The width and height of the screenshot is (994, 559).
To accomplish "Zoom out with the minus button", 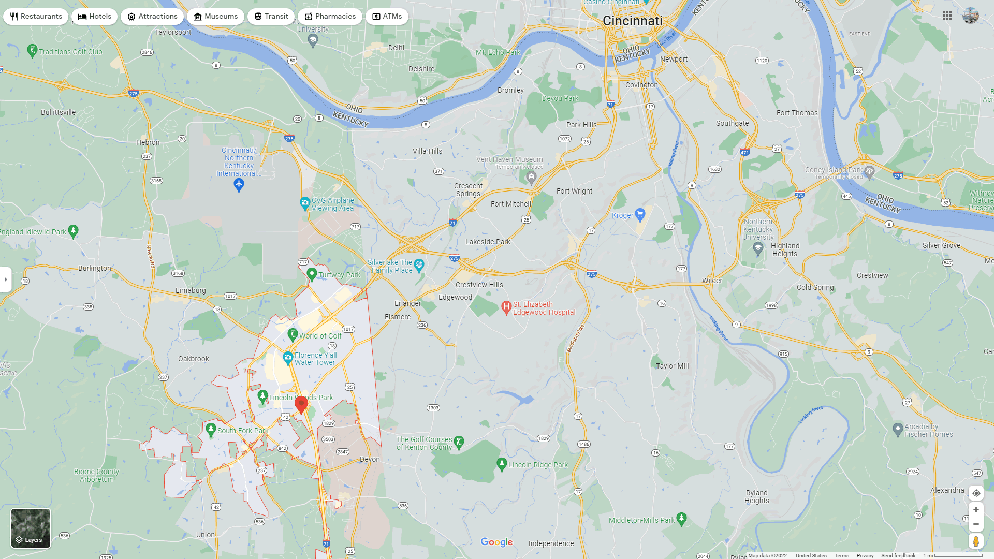I will [x=976, y=524].
